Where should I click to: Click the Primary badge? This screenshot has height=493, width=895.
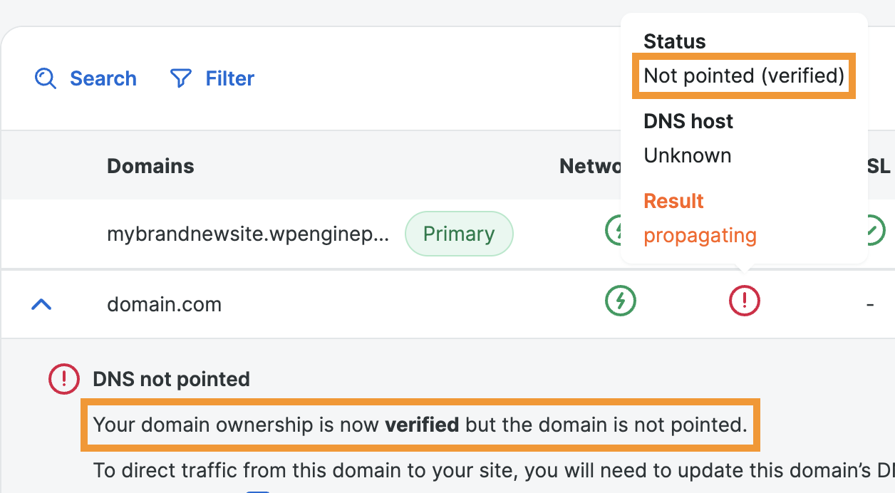point(459,234)
